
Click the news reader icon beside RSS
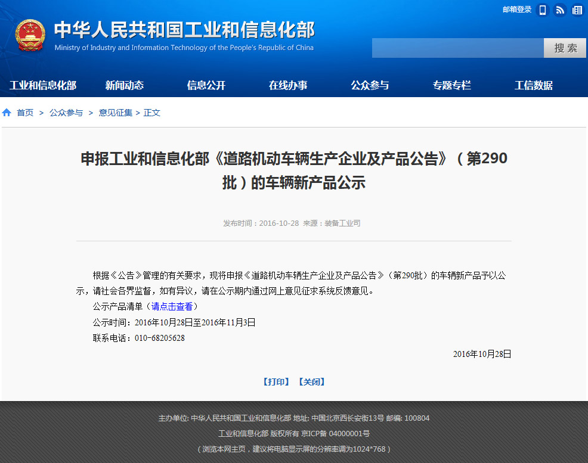click(x=577, y=10)
